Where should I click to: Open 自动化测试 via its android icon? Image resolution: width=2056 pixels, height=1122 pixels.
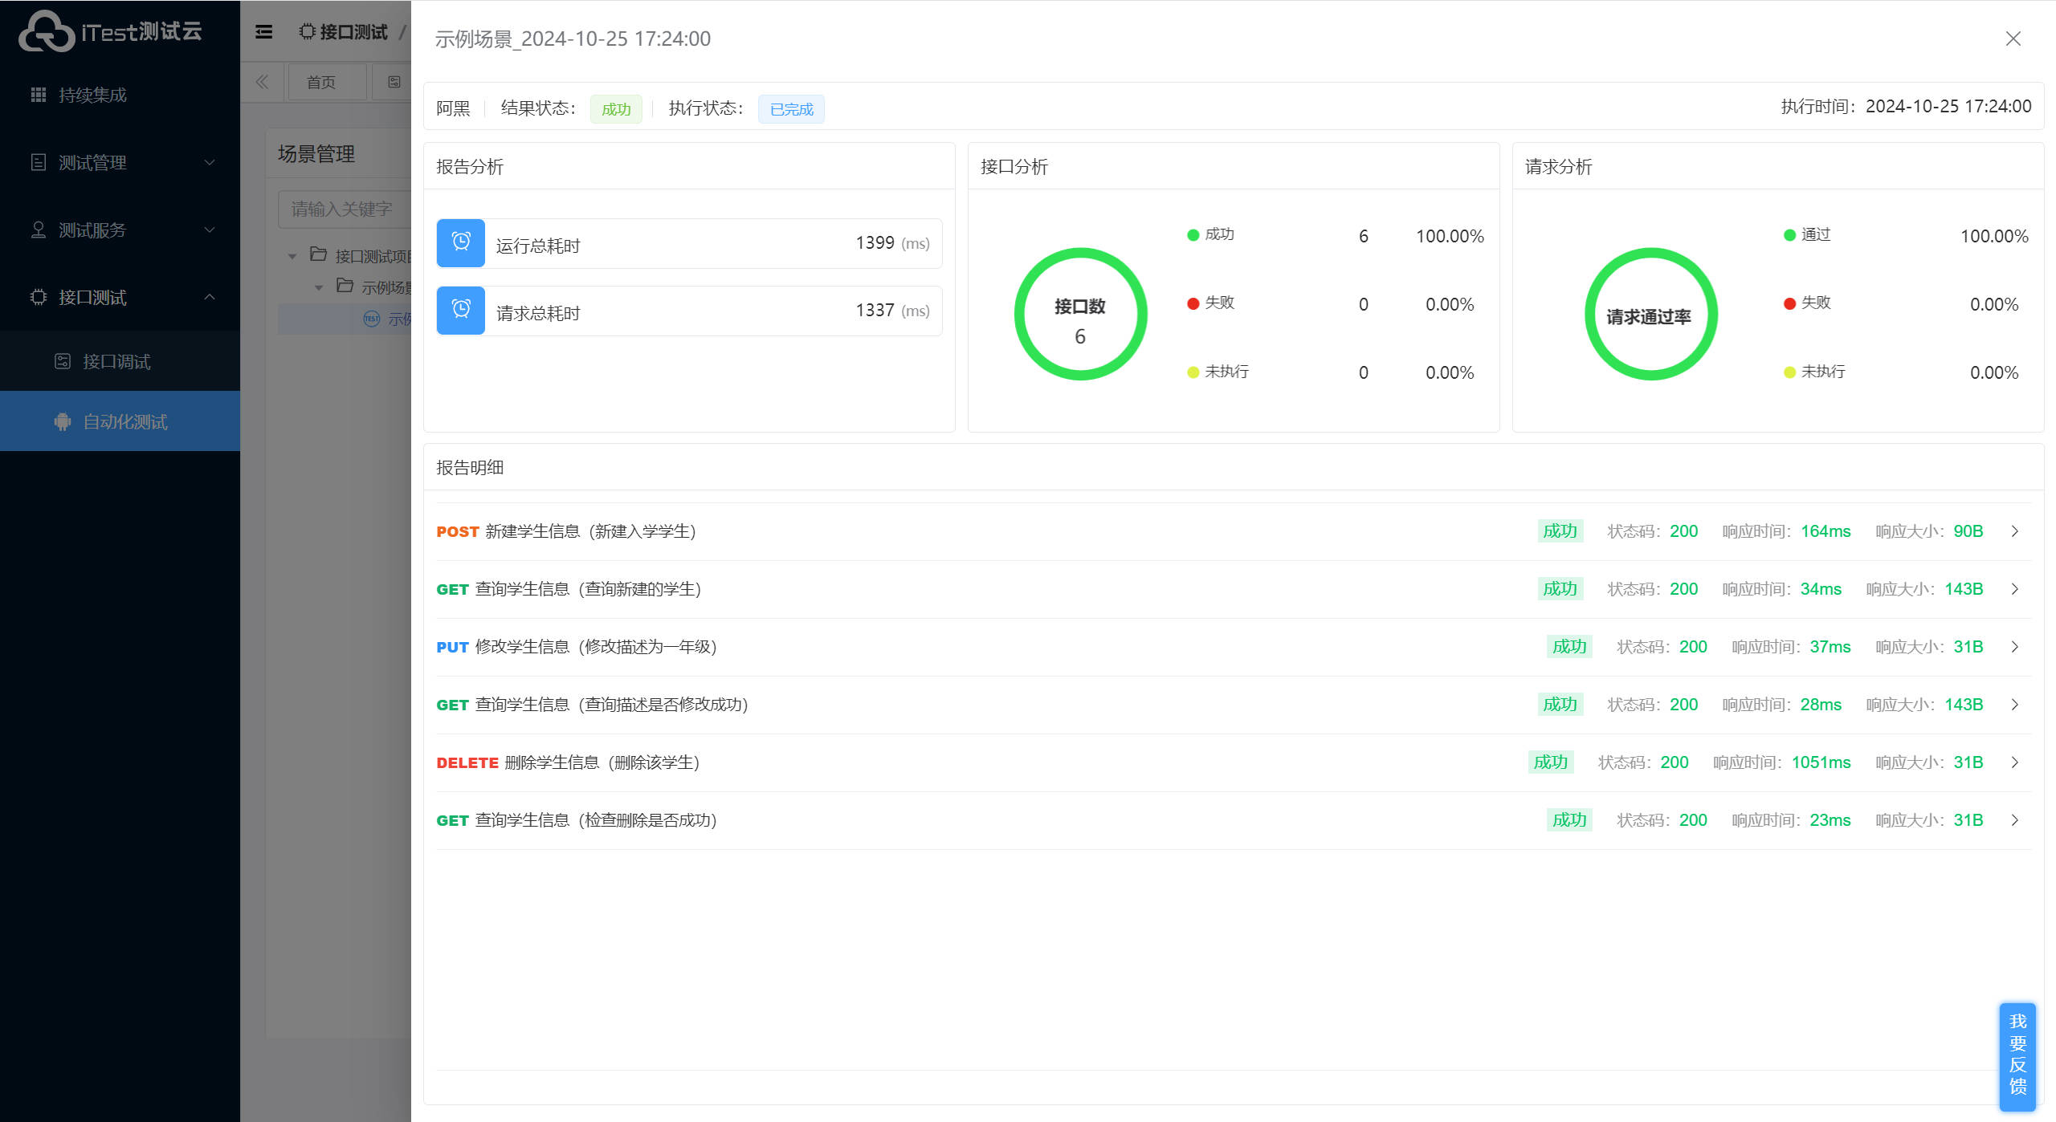click(63, 421)
